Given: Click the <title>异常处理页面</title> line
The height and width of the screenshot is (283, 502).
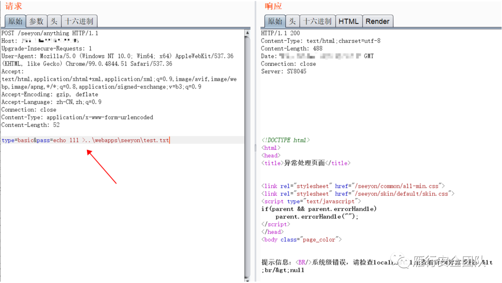Looking at the screenshot, I should click(x=306, y=163).
